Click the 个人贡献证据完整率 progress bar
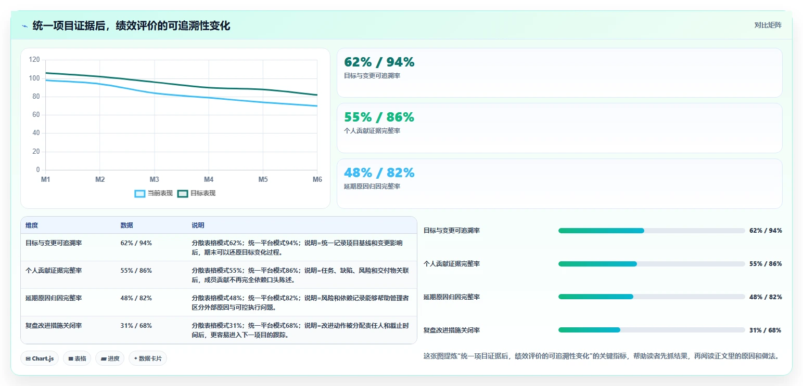Image resolution: width=803 pixels, height=386 pixels. coord(652,264)
